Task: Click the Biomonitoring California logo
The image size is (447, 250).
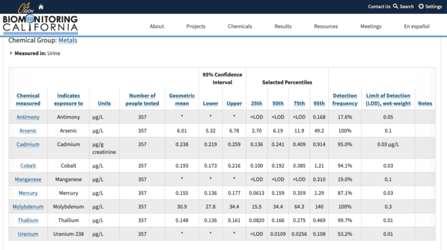Action: coord(40,24)
